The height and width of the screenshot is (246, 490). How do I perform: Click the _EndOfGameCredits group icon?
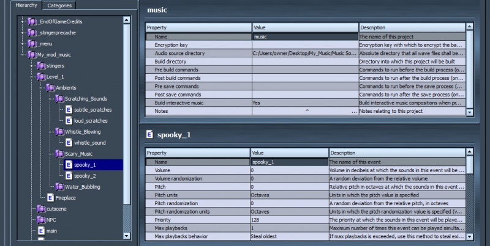click(32, 22)
